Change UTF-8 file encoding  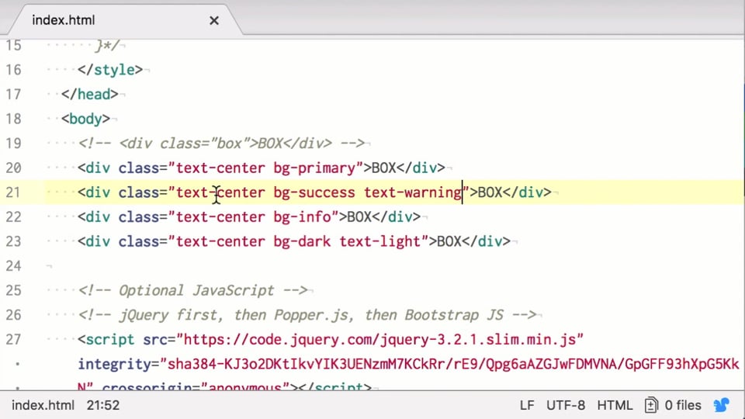[x=566, y=405]
